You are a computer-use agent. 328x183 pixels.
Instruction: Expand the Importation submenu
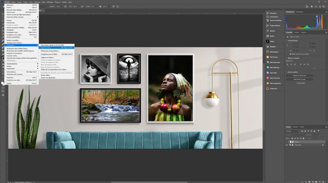click(x=22, y=68)
